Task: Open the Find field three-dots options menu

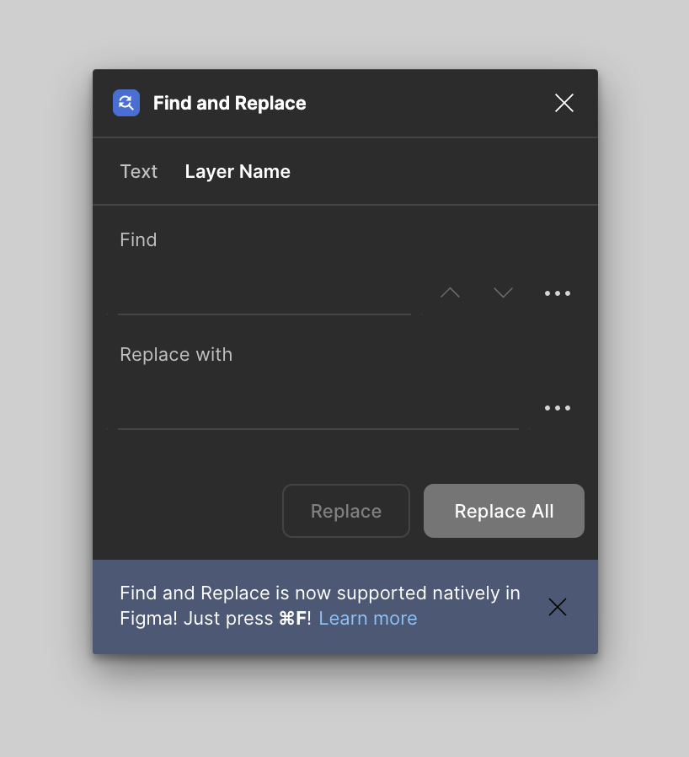Action: pyautogui.click(x=558, y=293)
